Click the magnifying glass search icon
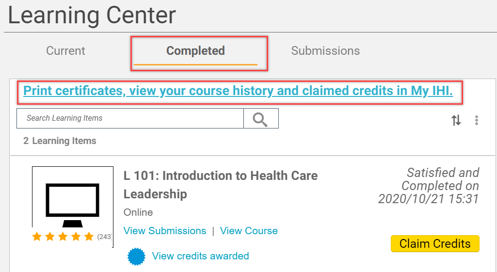This screenshot has width=497, height=272. [x=260, y=119]
